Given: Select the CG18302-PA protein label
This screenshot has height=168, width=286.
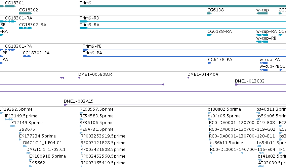Looking at the screenshot, I should coord(36,53).
